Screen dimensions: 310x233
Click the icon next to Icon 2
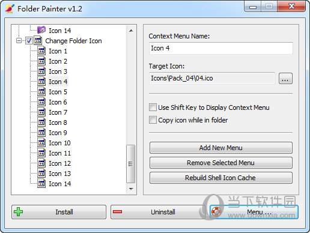pos(41,61)
